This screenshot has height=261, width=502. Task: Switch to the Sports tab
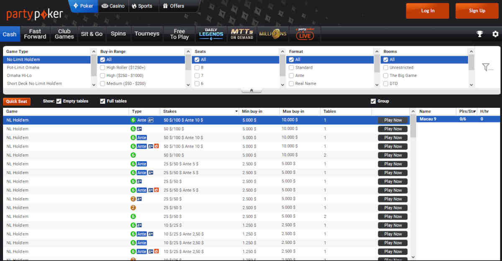pyautogui.click(x=142, y=6)
